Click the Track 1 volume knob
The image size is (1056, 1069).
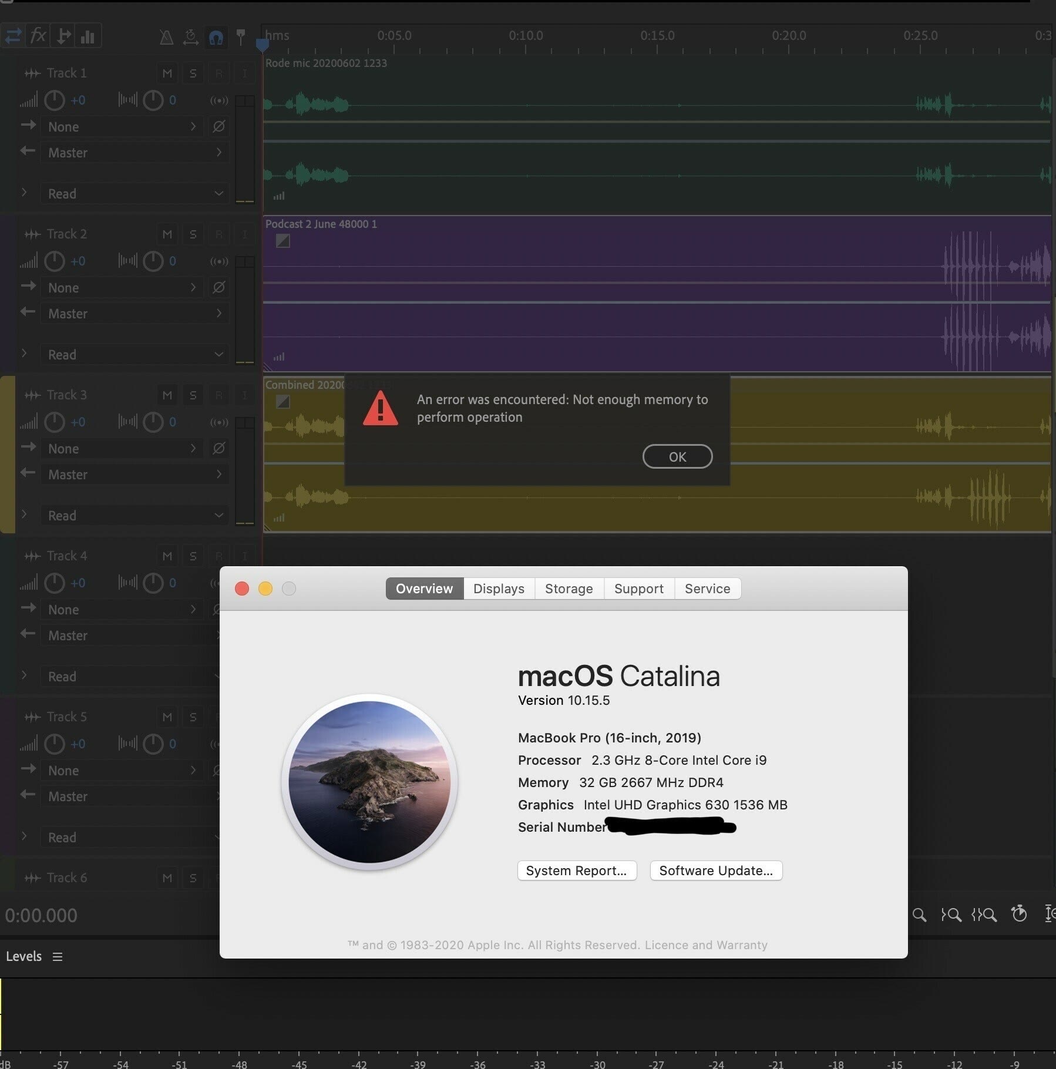coord(55,100)
